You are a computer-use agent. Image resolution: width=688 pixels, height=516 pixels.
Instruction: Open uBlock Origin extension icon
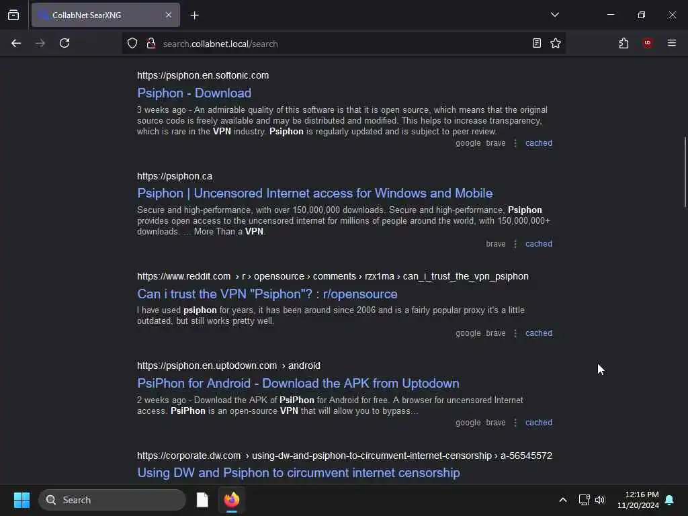(x=648, y=43)
